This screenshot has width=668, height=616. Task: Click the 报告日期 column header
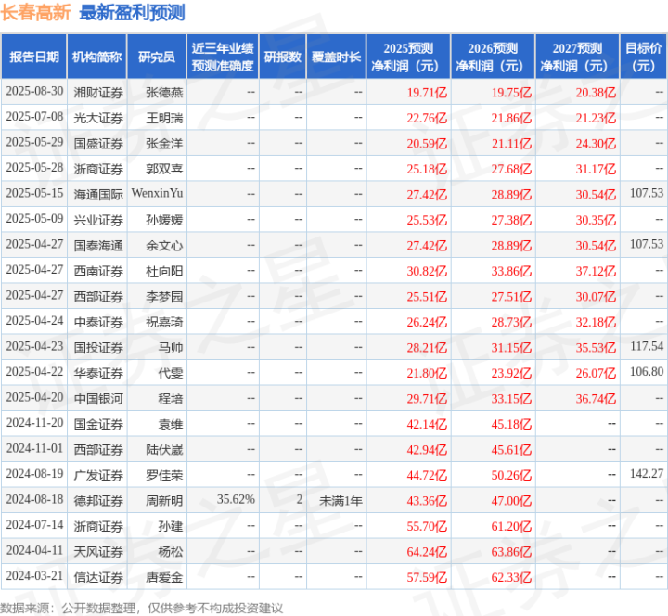coord(34,57)
